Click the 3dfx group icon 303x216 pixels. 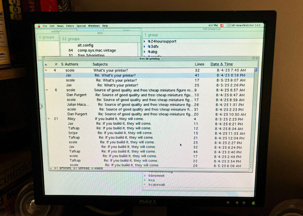click(x=149, y=46)
